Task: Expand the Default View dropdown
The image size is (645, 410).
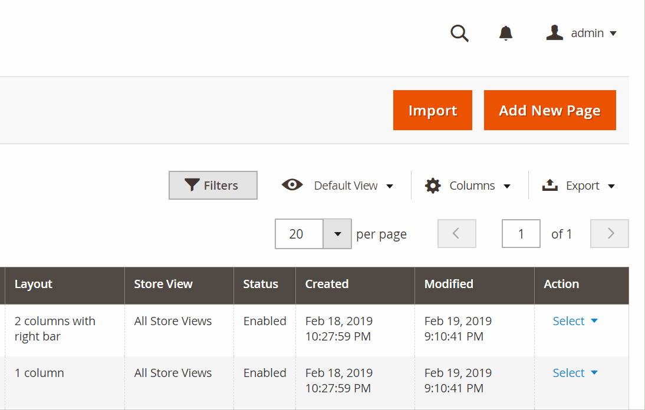Action: pos(354,186)
